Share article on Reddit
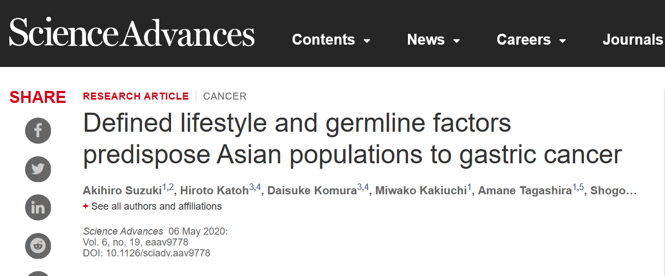Image resolution: width=665 pixels, height=276 pixels. tap(38, 246)
